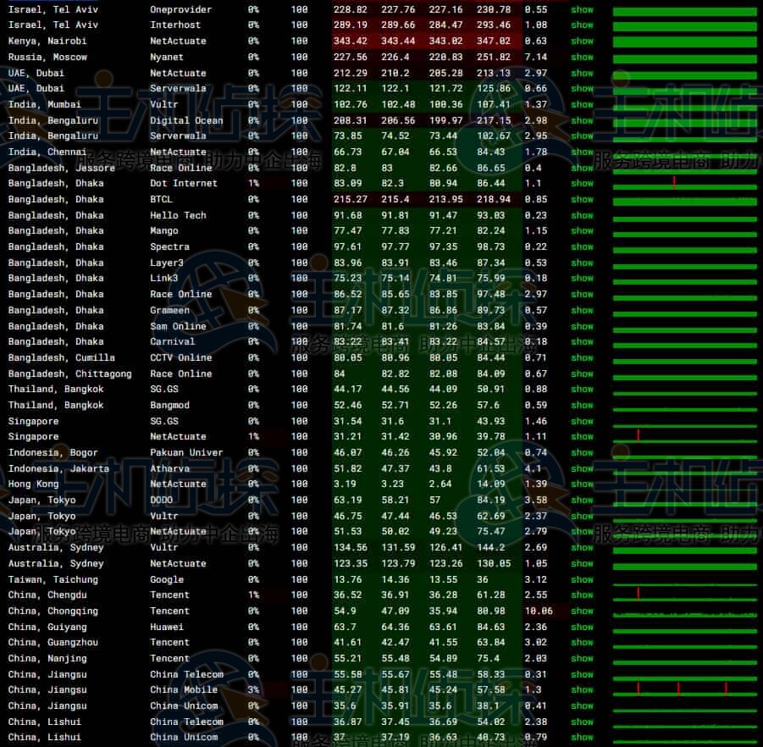Open "show" link for Russia, Moscow Nyanet

(x=582, y=57)
